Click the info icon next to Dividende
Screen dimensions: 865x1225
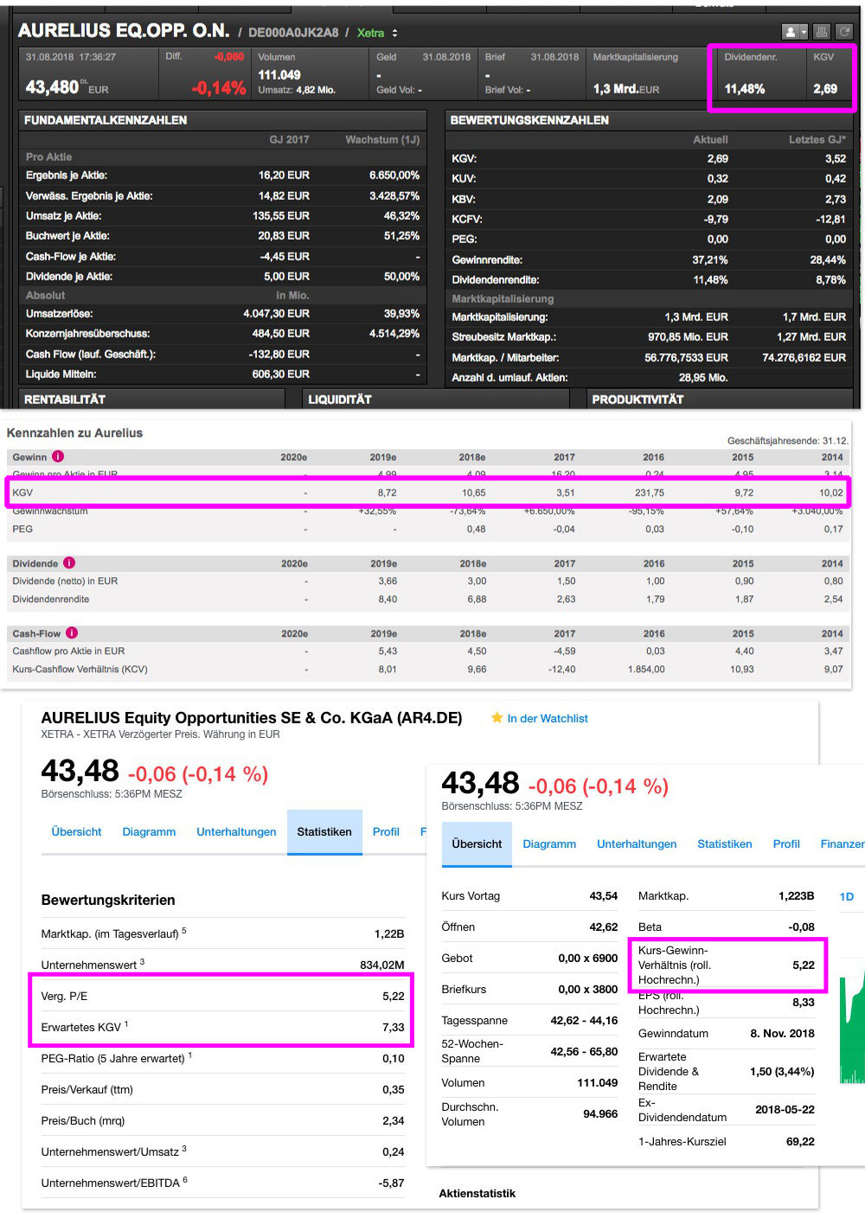pyautogui.click(x=69, y=563)
